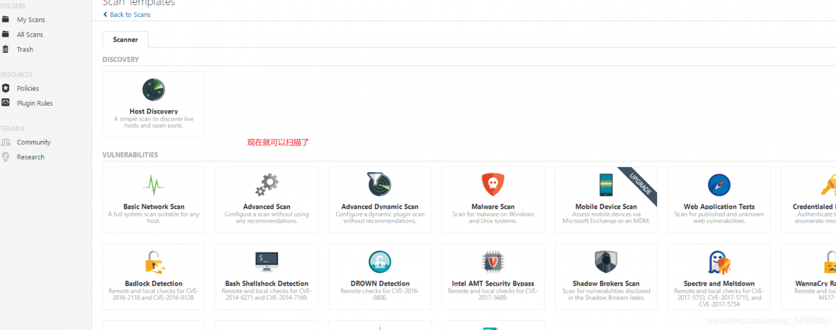Choose the Advanced Scan gears icon
The image size is (836, 330).
tap(266, 185)
